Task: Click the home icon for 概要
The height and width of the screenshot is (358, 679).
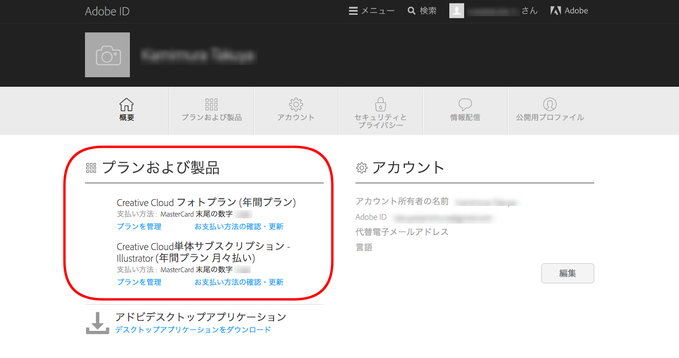Action: point(127,104)
